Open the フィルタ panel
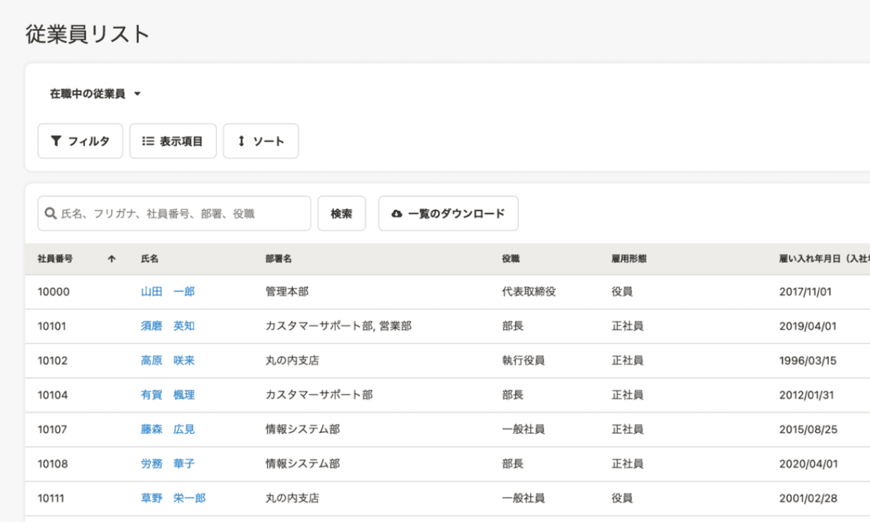 click(x=80, y=141)
